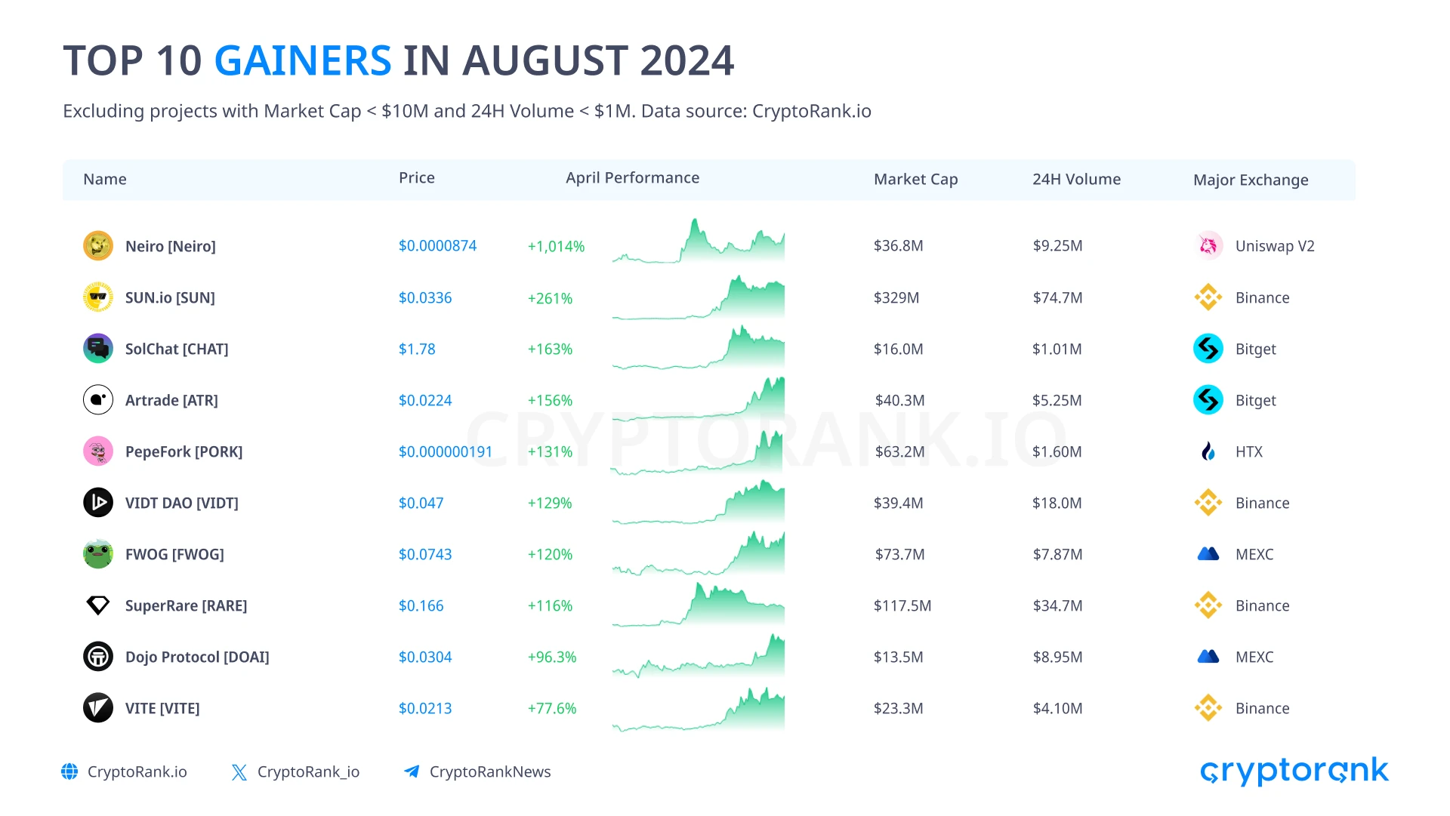
Task: Click the +96.3% performance value
Action: [552, 657]
